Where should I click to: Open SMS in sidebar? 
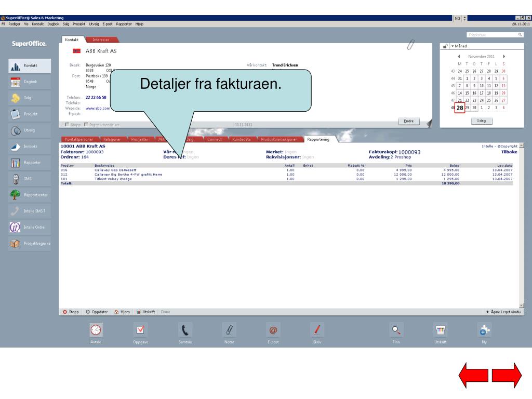[x=30, y=179]
